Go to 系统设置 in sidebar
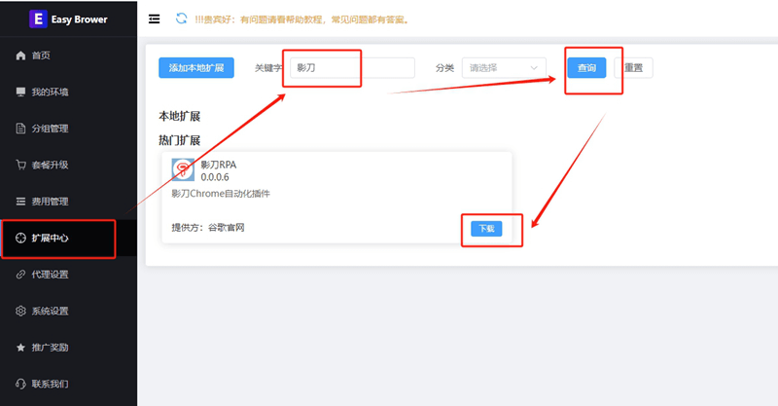The height and width of the screenshot is (406, 778). (x=68, y=311)
